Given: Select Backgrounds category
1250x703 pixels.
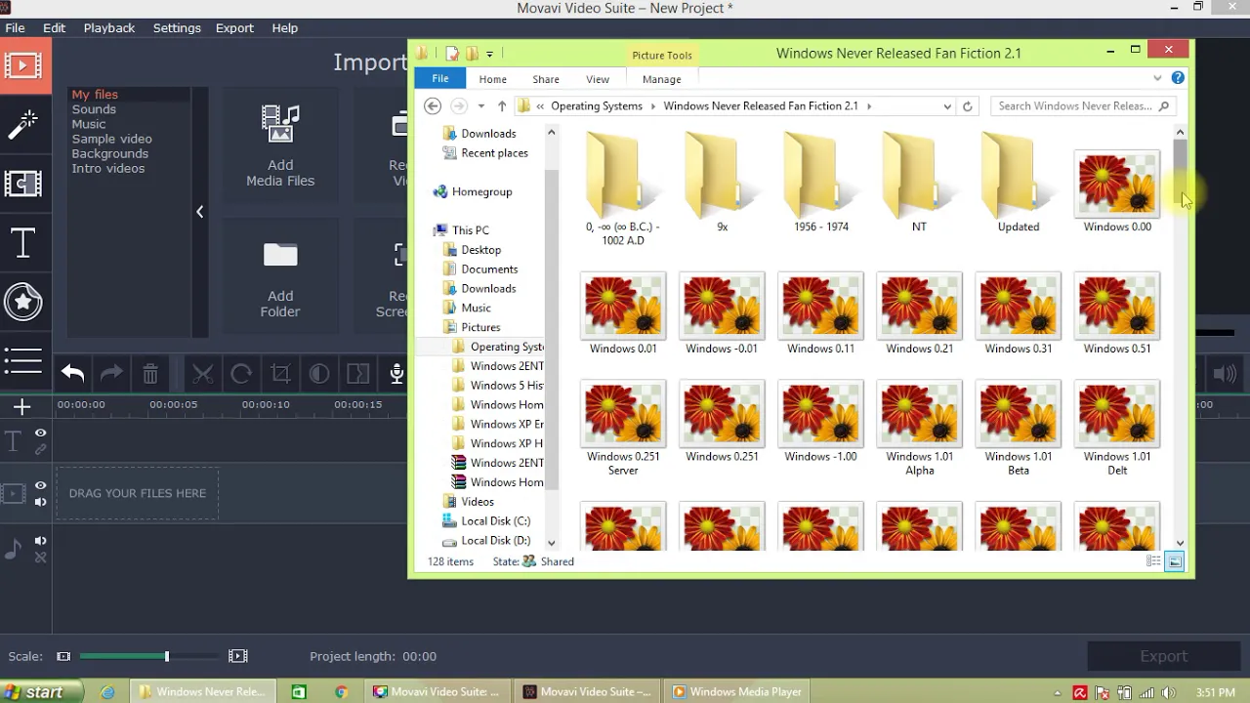Looking at the screenshot, I should click(110, 153).
